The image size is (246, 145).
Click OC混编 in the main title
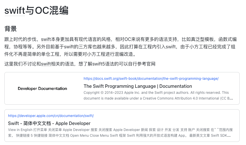click(52, 11)
